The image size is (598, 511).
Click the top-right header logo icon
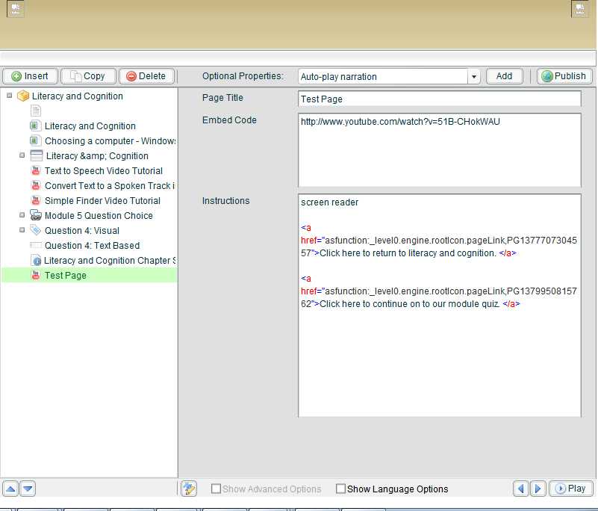(580, 9)
